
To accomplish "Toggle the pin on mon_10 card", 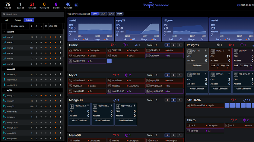I will point(229,51).
